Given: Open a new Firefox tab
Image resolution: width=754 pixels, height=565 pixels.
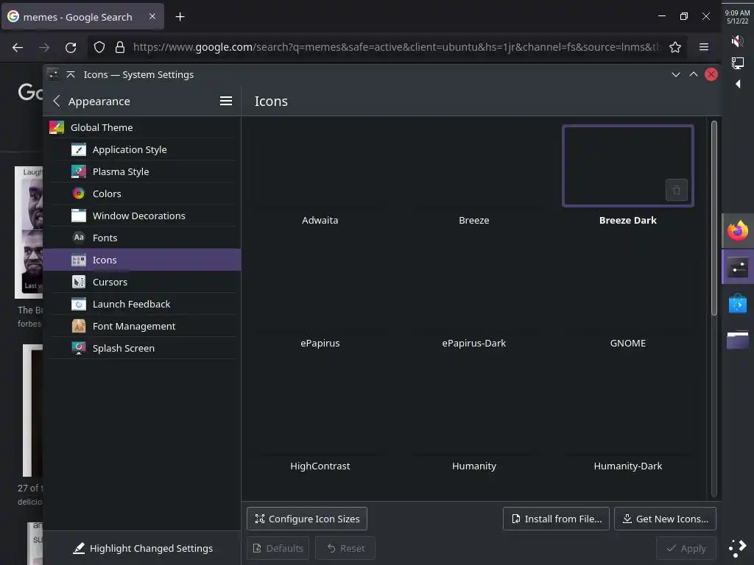Looking at the screenshot, I should pyautogui.click(x=180, y=17).
